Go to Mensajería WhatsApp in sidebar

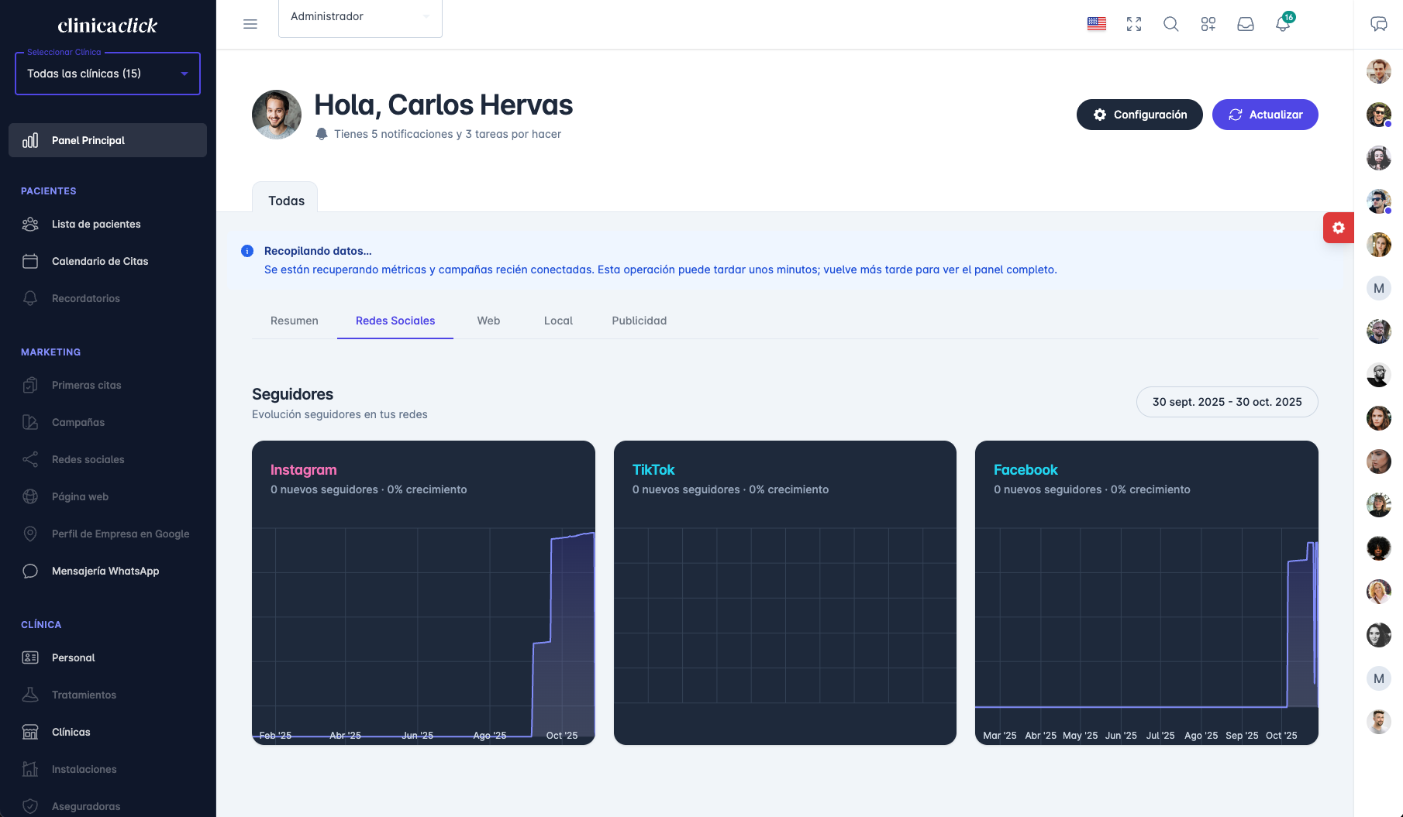[105, 571]
